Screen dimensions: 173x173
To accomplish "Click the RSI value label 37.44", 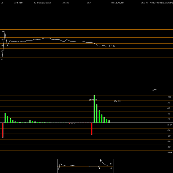I will pos(112,46).
